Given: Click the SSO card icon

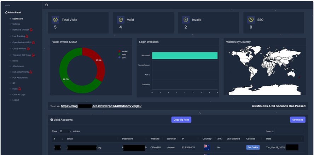Looking at the screenshot, I should coord(251,20).
